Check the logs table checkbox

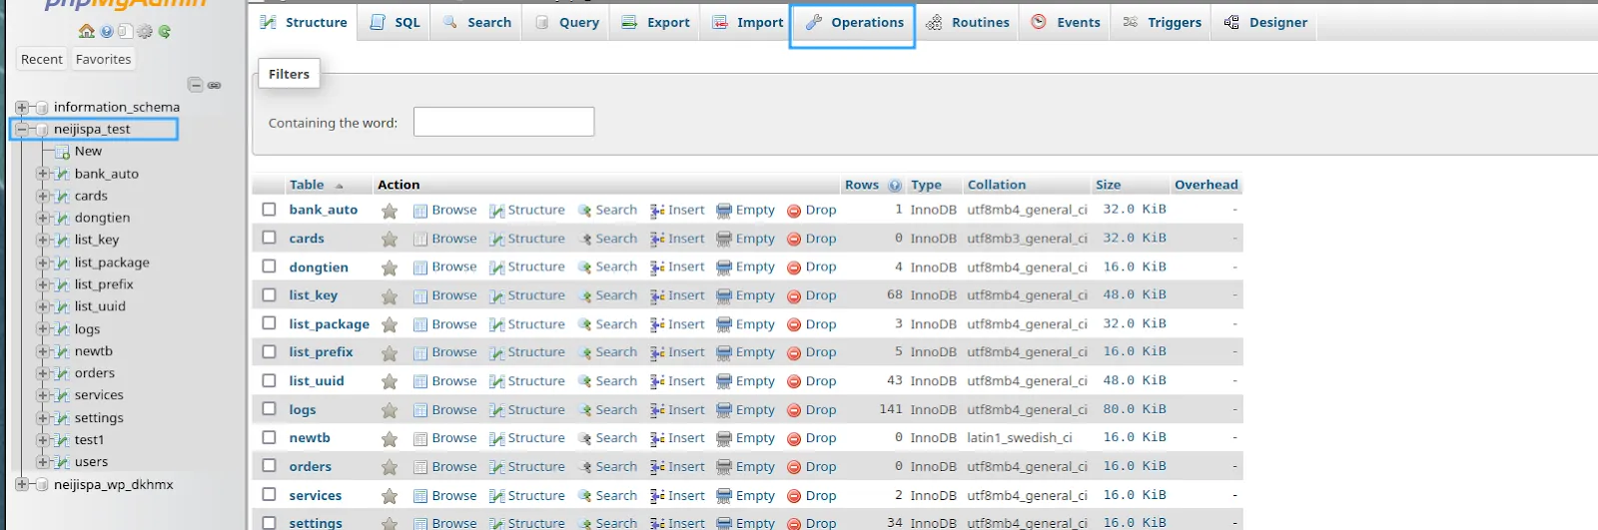[269, 408]
